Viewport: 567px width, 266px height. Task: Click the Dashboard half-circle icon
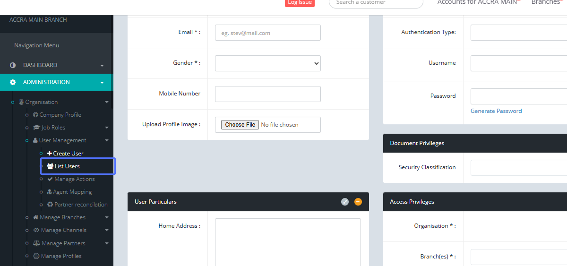coord(13,65)
